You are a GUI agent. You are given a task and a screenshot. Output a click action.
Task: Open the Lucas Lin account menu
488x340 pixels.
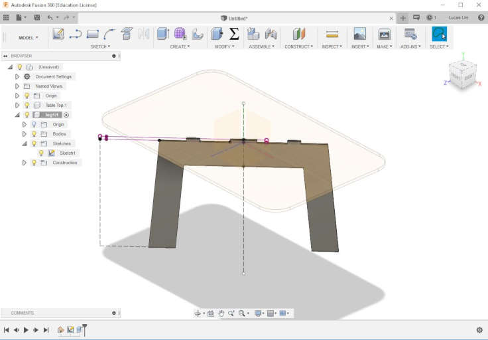458,18
